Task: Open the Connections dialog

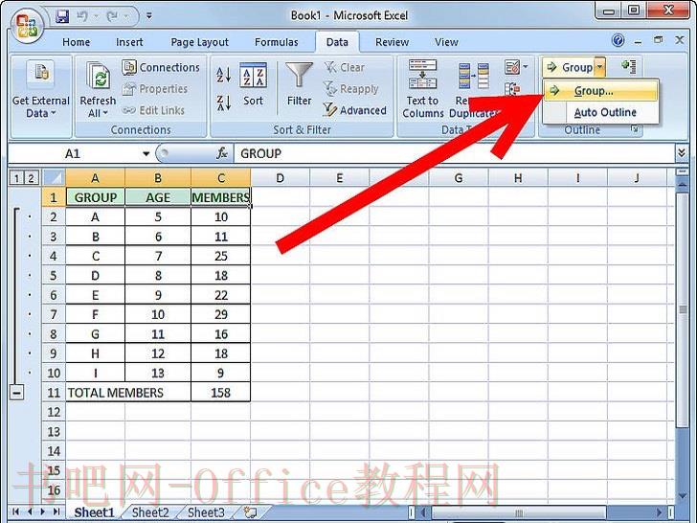Action: pos(161,68)
